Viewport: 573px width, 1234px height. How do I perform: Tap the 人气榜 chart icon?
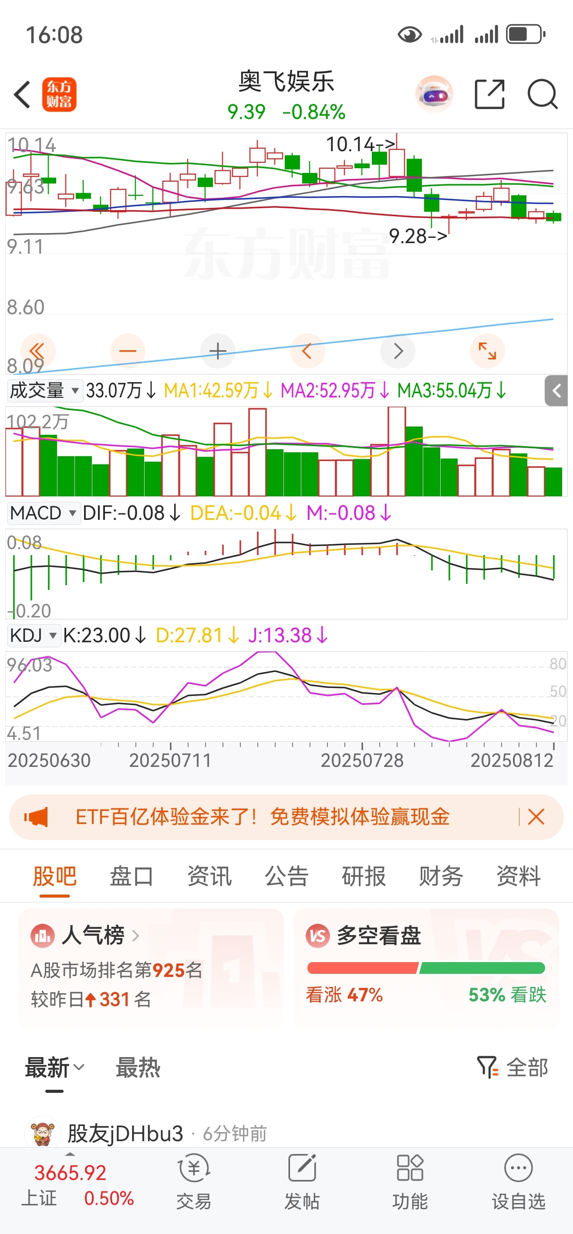coord(43,936)
